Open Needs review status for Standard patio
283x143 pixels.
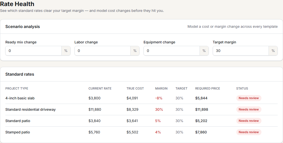coord(249,121)
